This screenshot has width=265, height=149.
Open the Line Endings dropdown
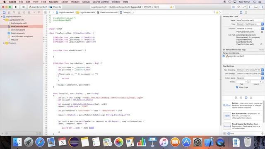(250, 74)
